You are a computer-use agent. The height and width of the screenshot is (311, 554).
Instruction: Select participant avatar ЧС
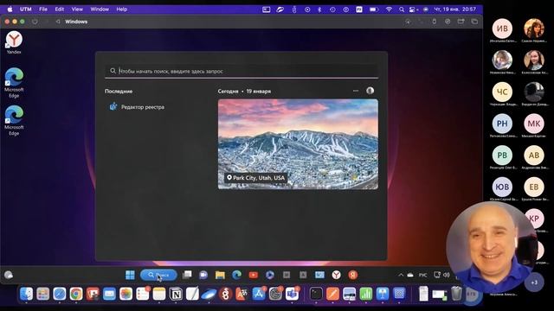tap(502, 92)
